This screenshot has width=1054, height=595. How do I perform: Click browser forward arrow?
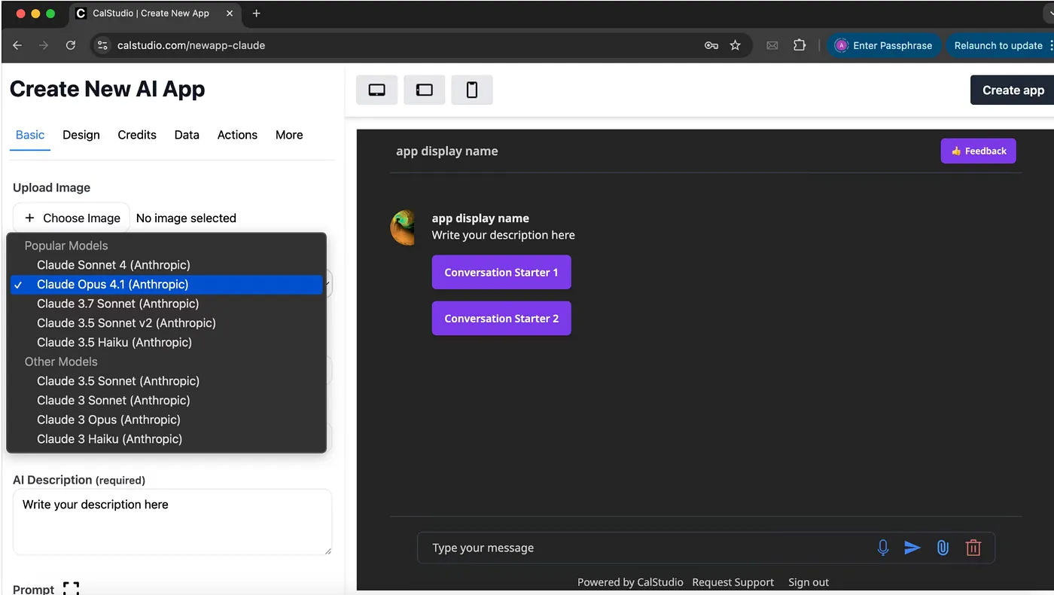click(x=44, y=45)
